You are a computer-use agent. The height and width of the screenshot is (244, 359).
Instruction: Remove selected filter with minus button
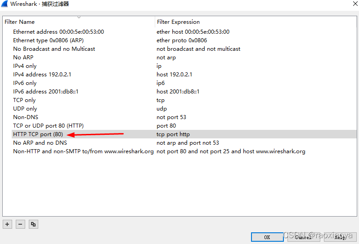pyautogui.click(x=20, y=224)
